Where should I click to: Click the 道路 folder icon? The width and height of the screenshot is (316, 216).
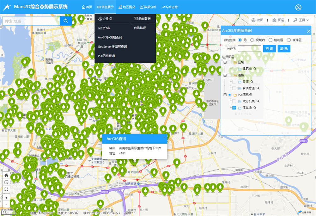pos(235,76)
